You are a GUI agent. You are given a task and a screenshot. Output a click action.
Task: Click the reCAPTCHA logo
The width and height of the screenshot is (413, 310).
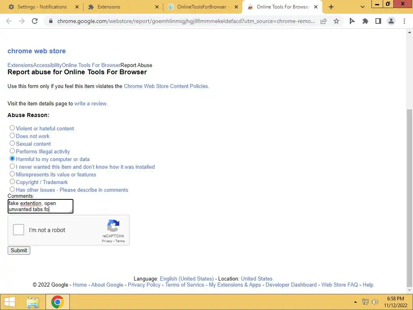point(113,226)
